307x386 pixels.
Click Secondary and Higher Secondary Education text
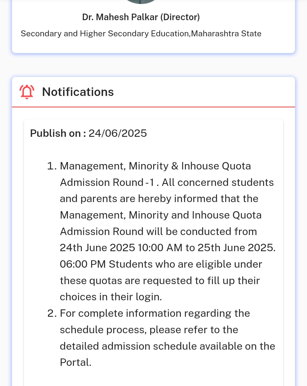pyautogui.click(x=105, y=33)
